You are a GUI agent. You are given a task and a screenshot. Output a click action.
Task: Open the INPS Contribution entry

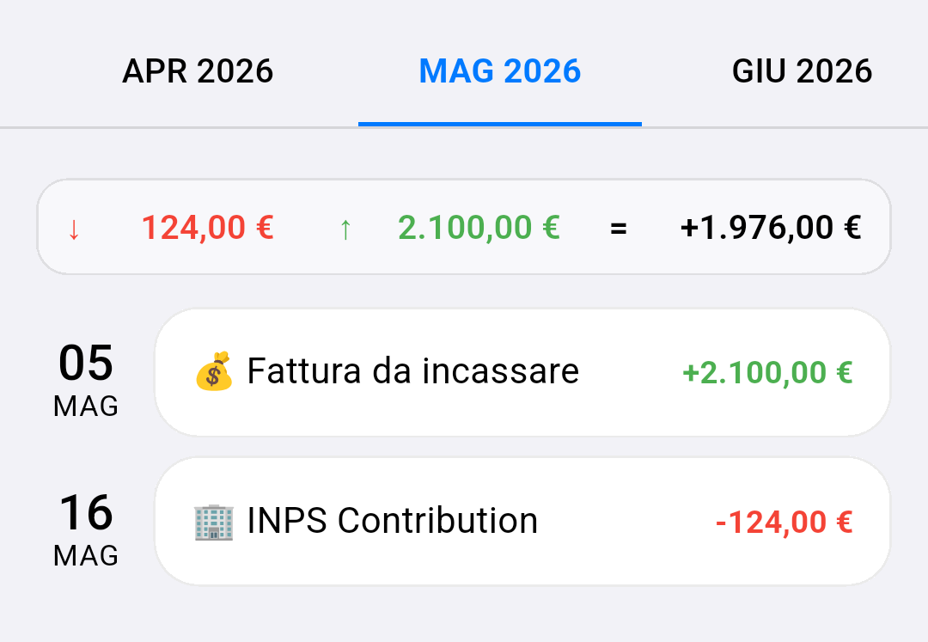[x=522, y=520]
